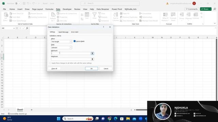Screen dimensions: 218x122
Task: Click the From Table/Range icon
Action: click(11, 21)
